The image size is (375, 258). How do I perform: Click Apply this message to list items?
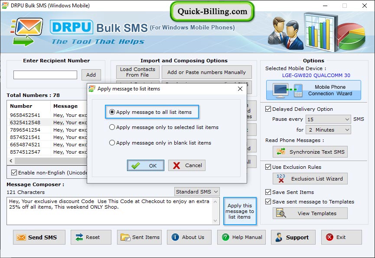(x=240, y=211)
